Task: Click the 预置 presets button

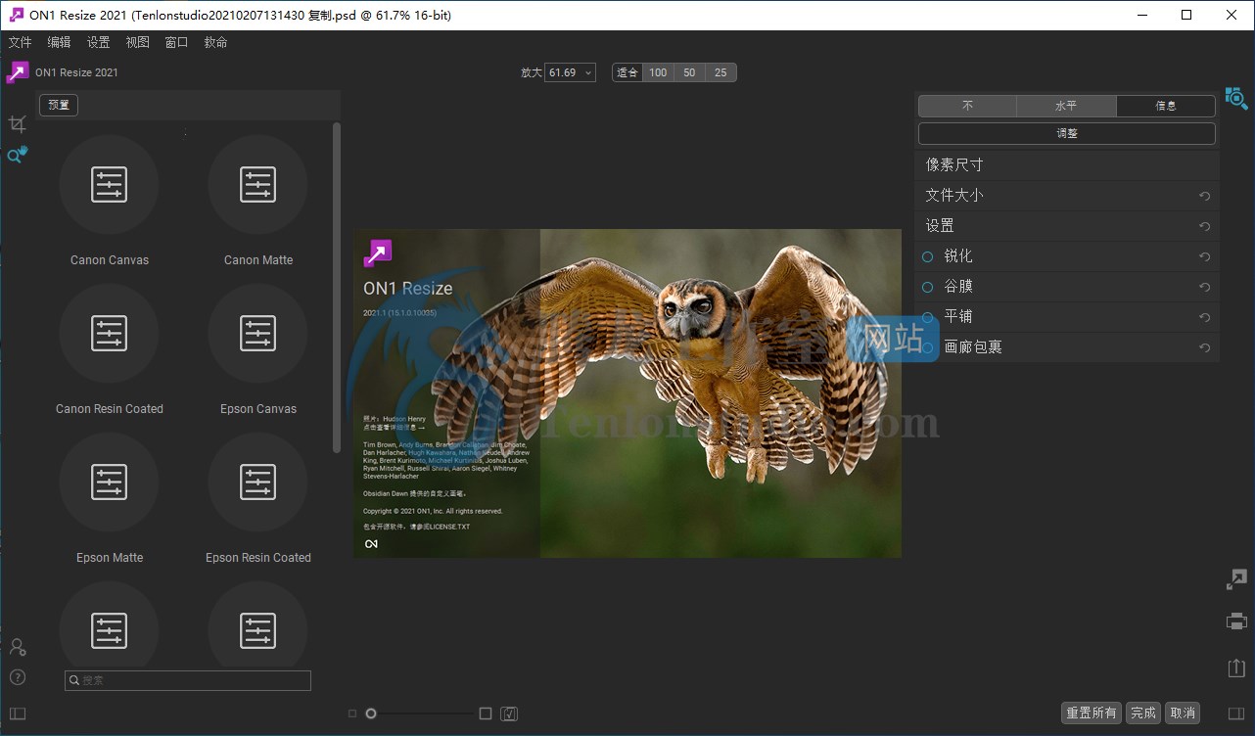Action: [x=59, y=105]
